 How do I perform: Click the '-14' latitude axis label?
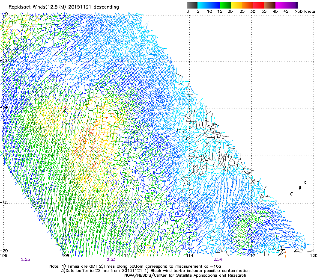click(x=4, y=107)
